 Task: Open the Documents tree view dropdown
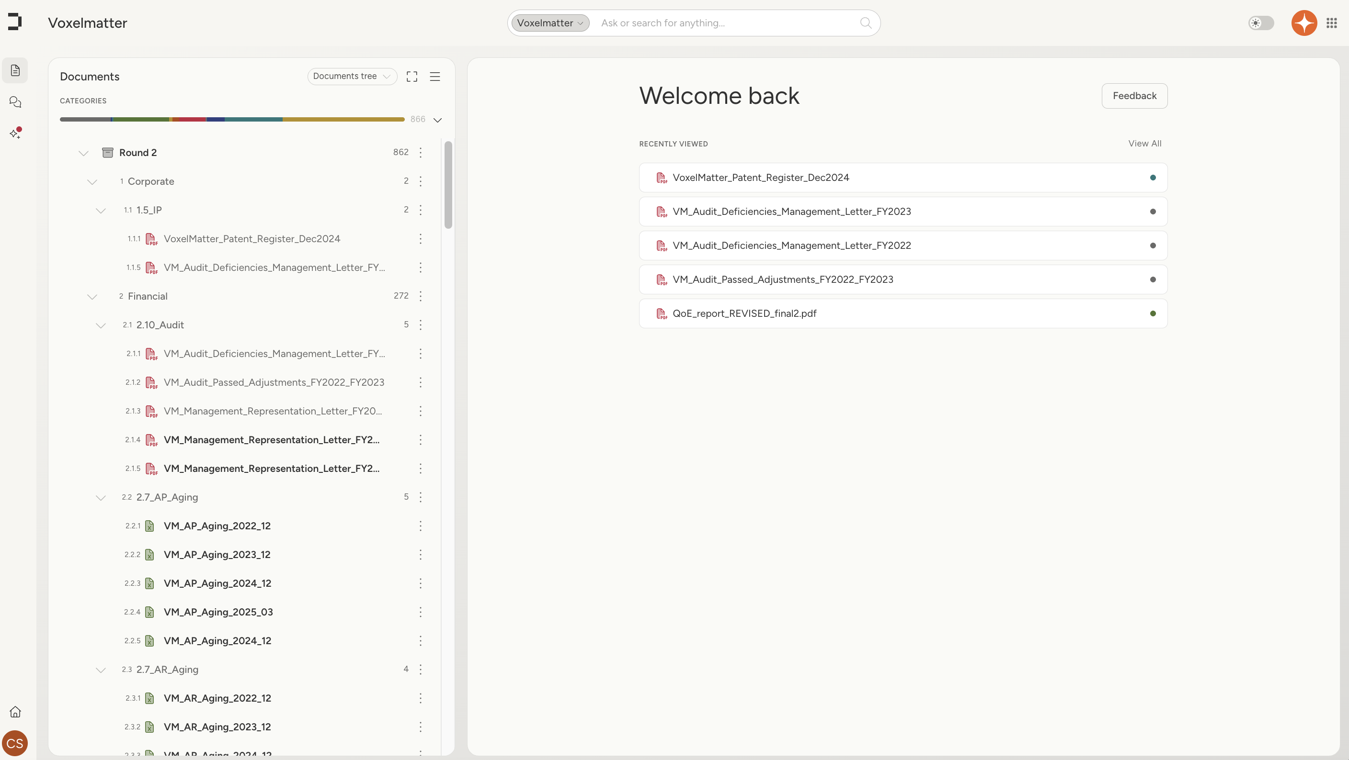coord(352,77)
